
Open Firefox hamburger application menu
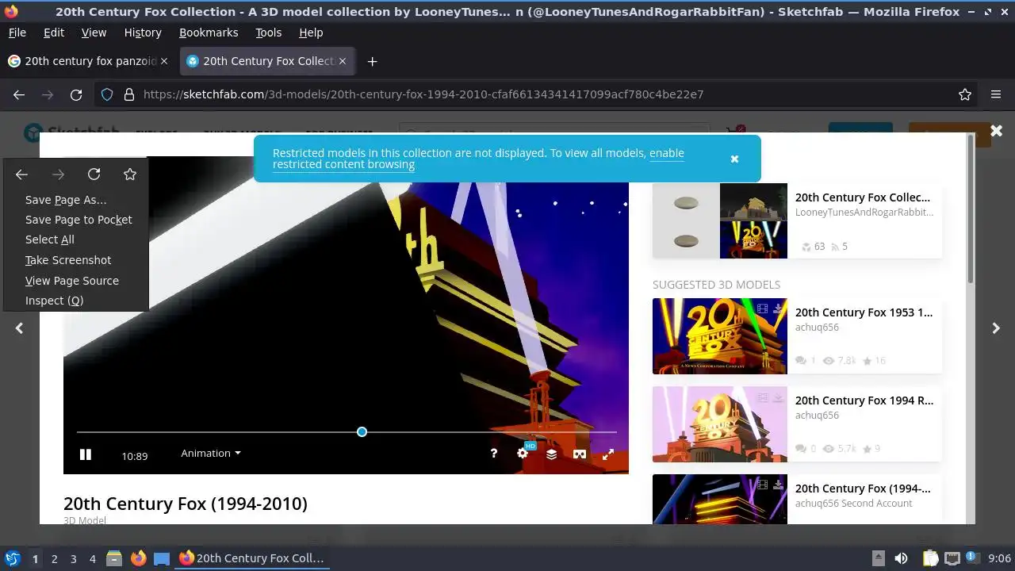[996, 94]
